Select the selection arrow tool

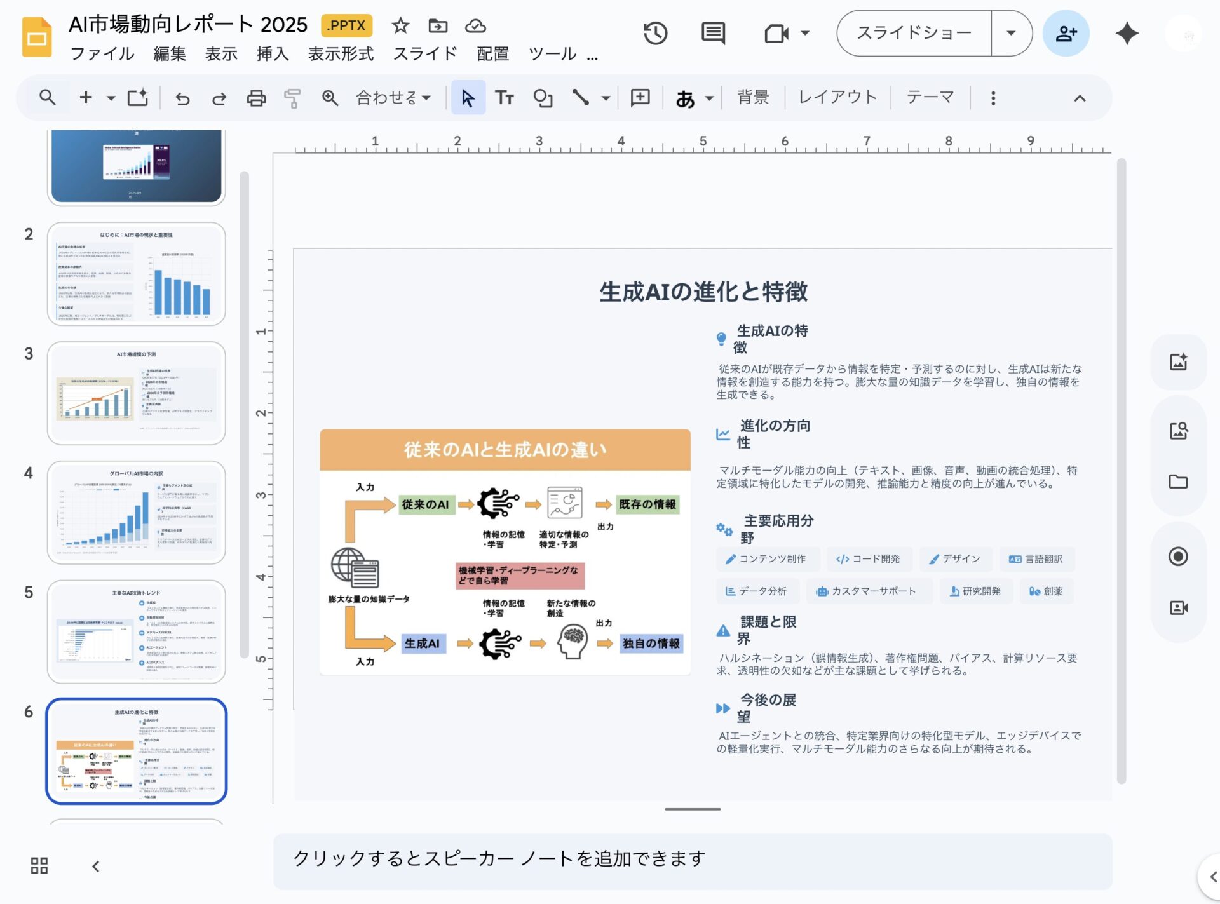[x=468, y=97]
